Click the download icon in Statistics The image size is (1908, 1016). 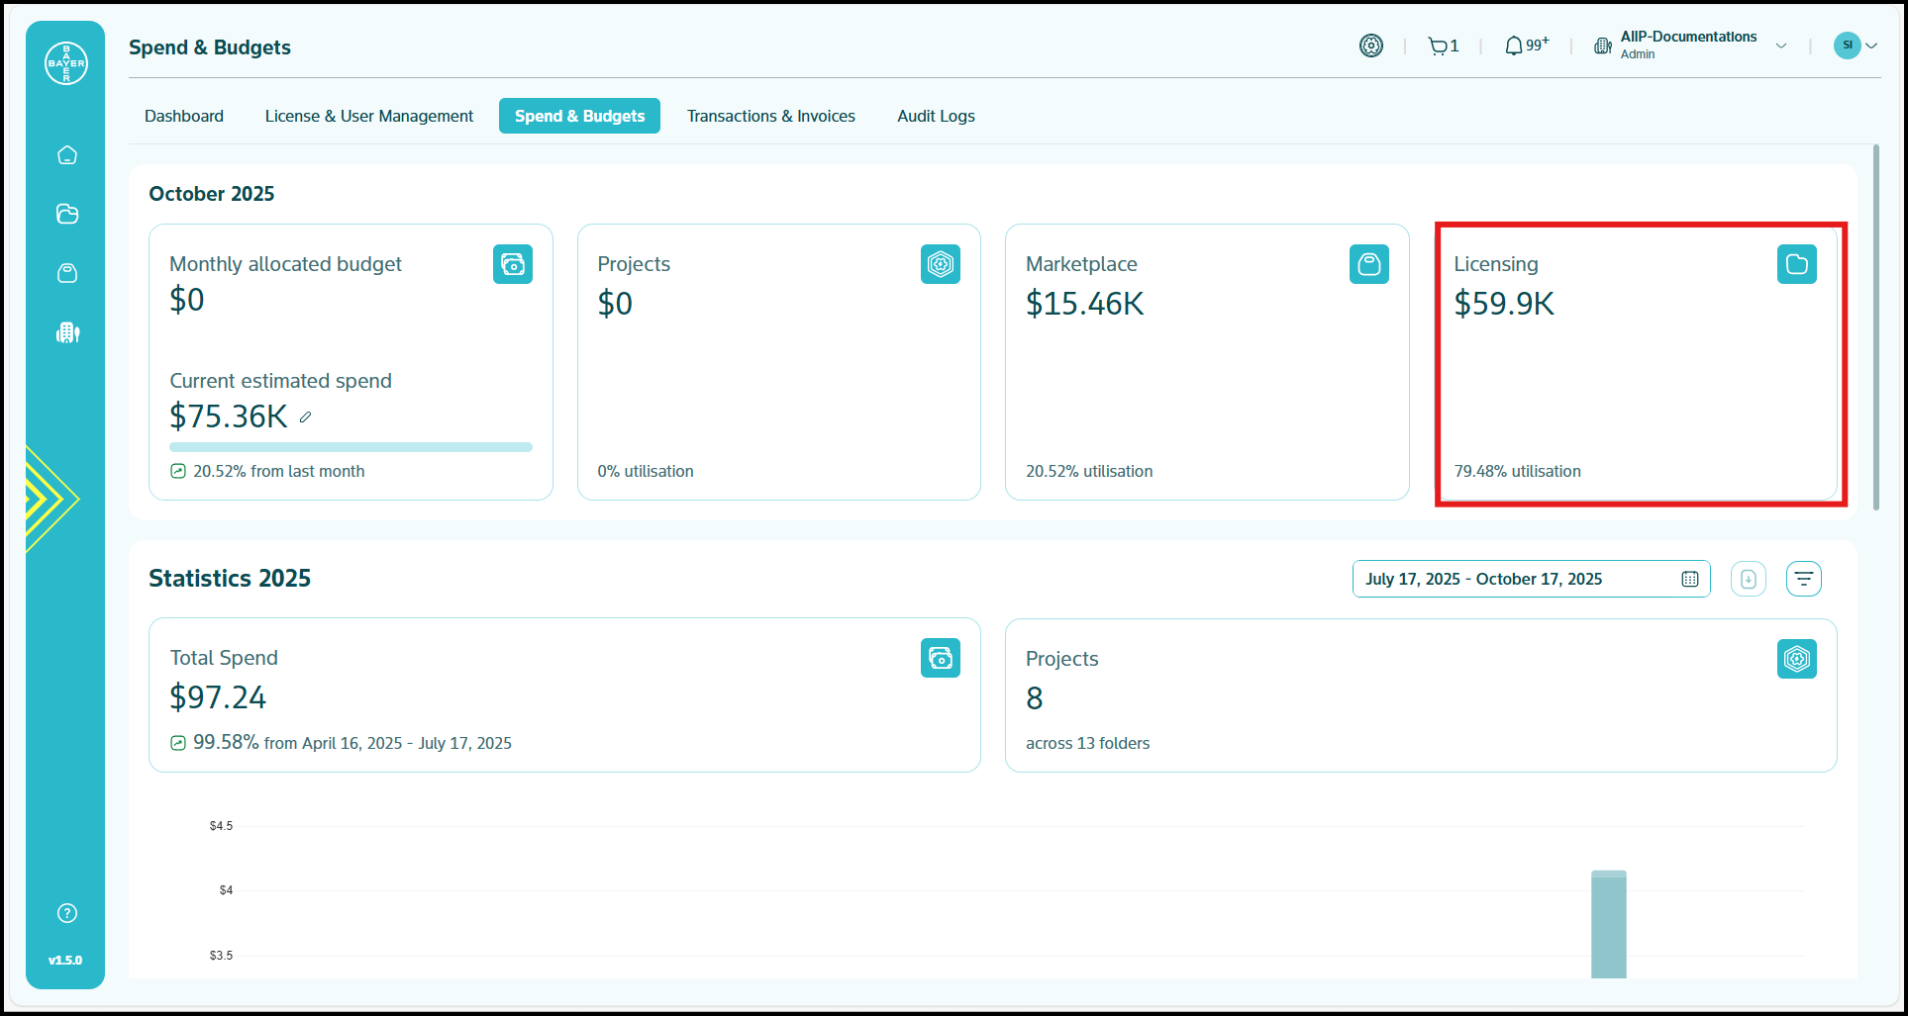click(1749, 579)
